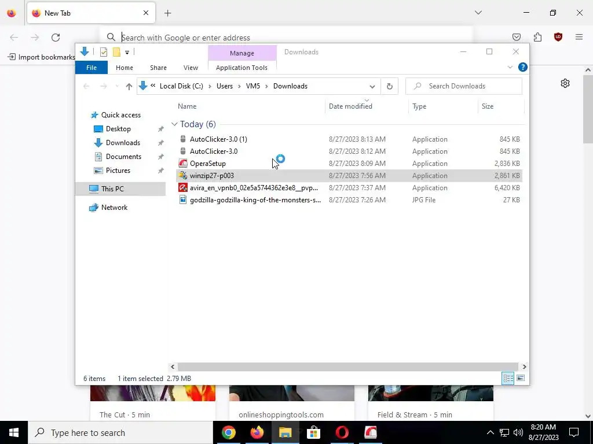Open Quick access in navigation pane
Image resolution: width=593 pixels, height=444 pixels.
(120, 115)
